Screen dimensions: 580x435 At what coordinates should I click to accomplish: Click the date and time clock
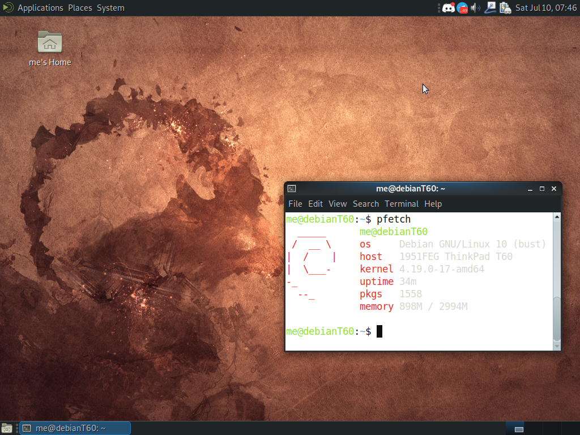tap(545, 8)
